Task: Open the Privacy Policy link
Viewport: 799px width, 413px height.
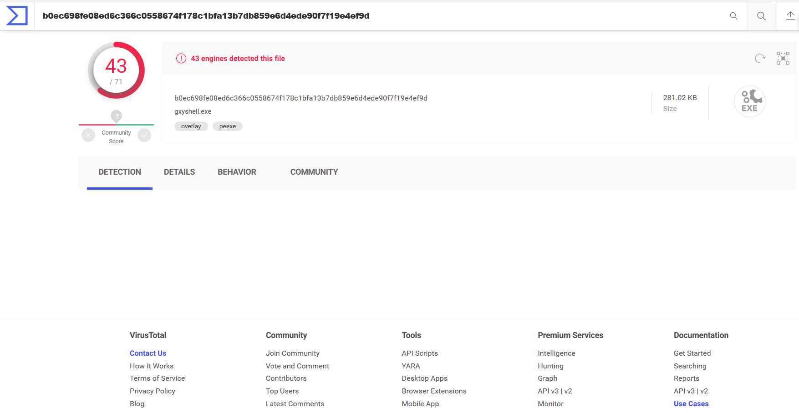Action: click(x=153, y=391)
